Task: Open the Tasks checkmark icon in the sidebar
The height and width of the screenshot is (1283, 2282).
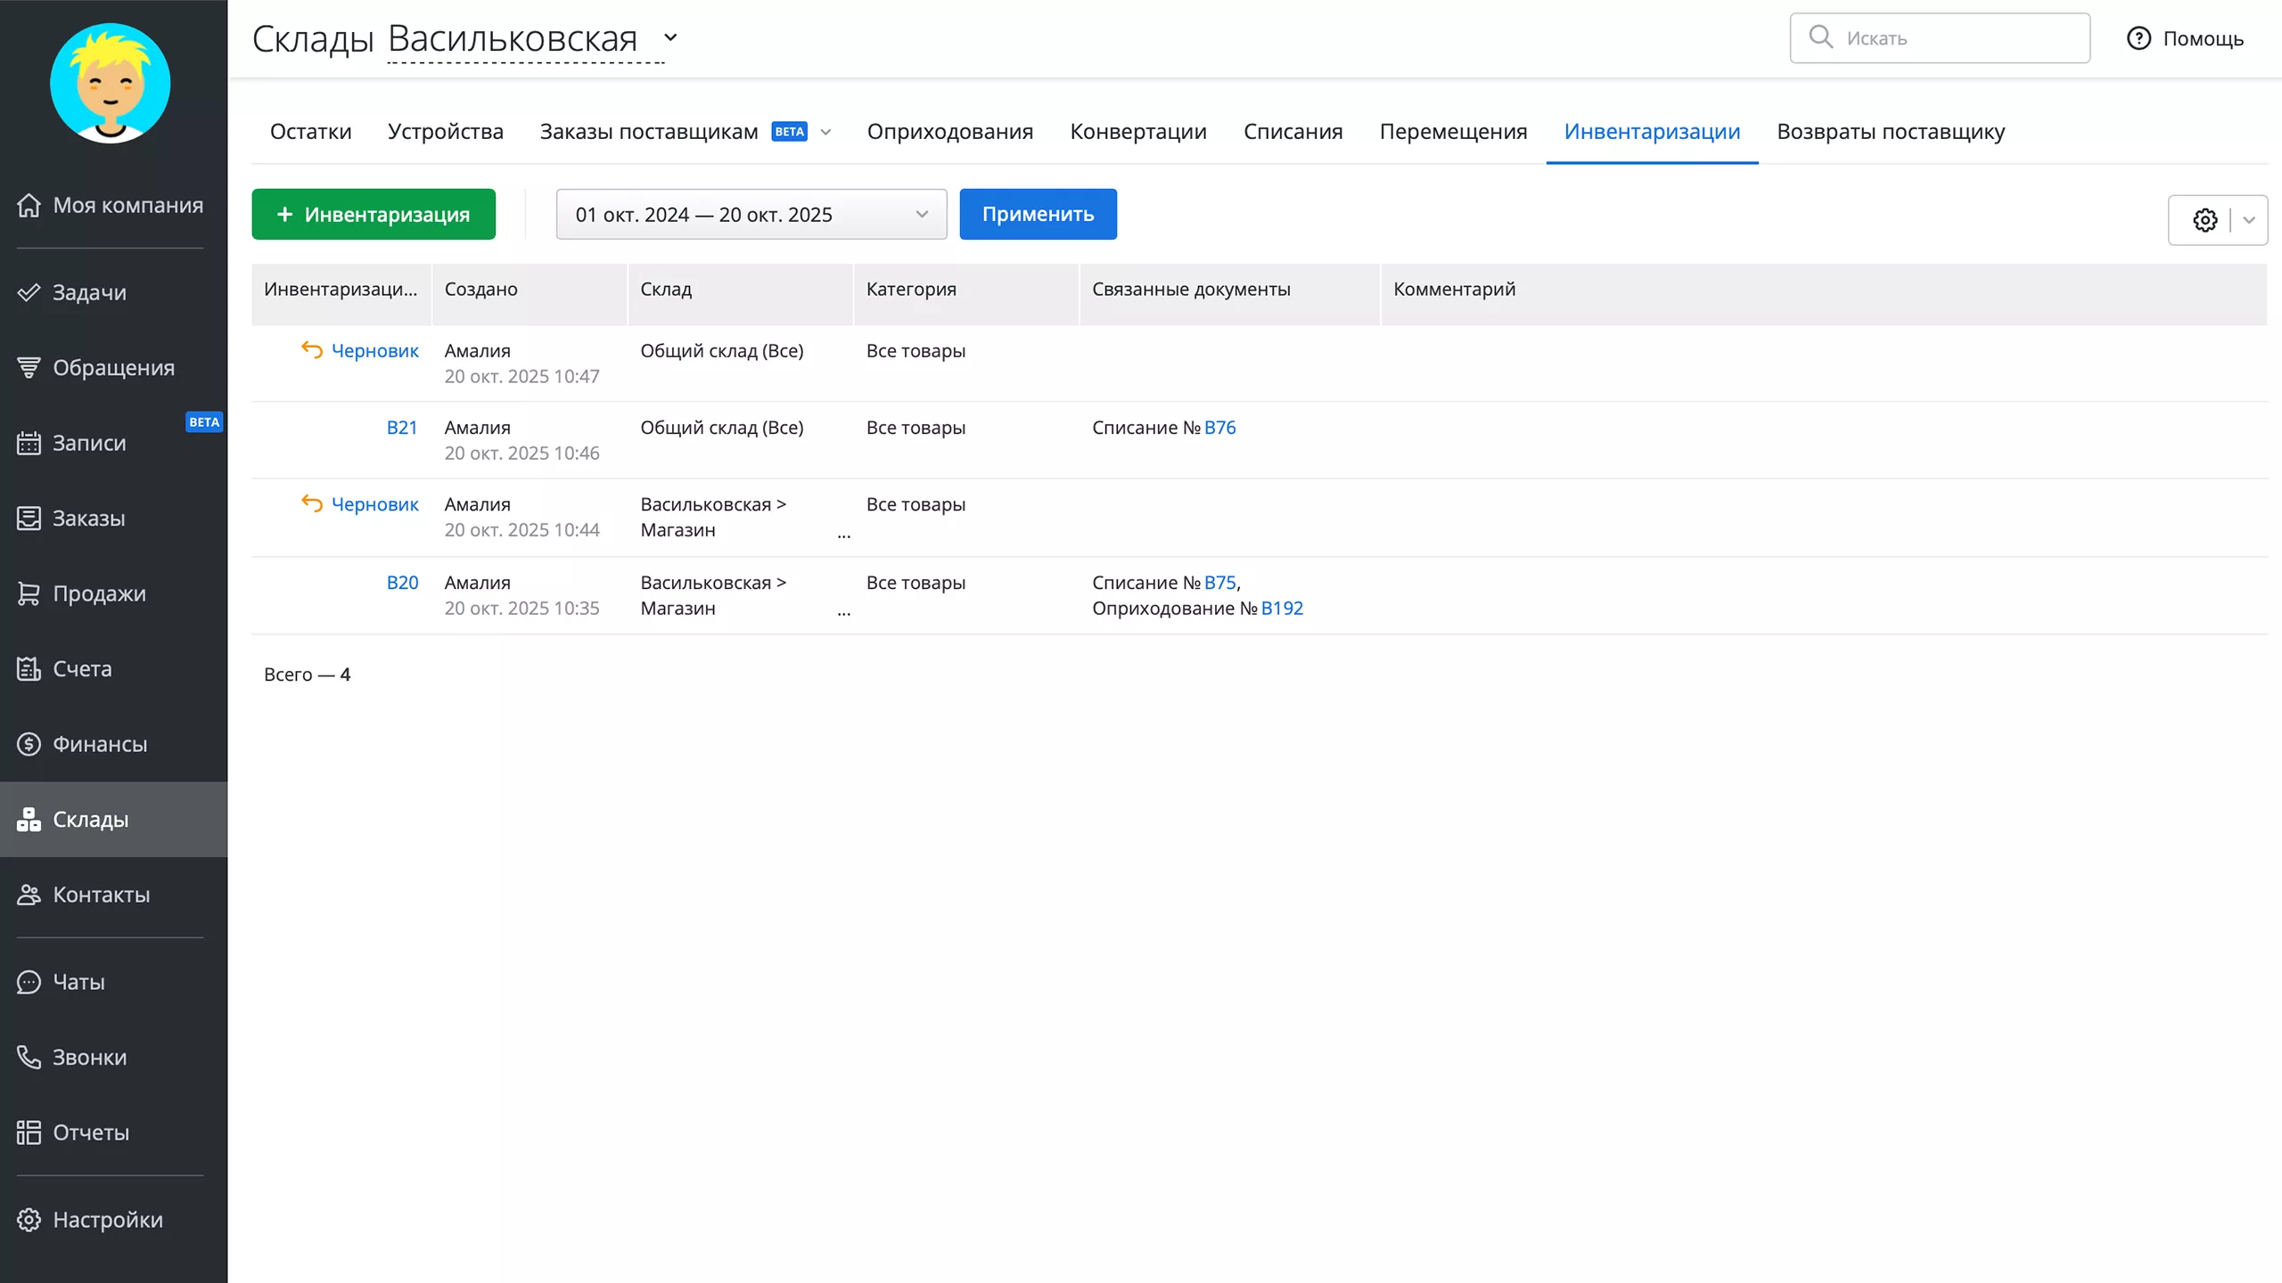Action: (29, 292)
